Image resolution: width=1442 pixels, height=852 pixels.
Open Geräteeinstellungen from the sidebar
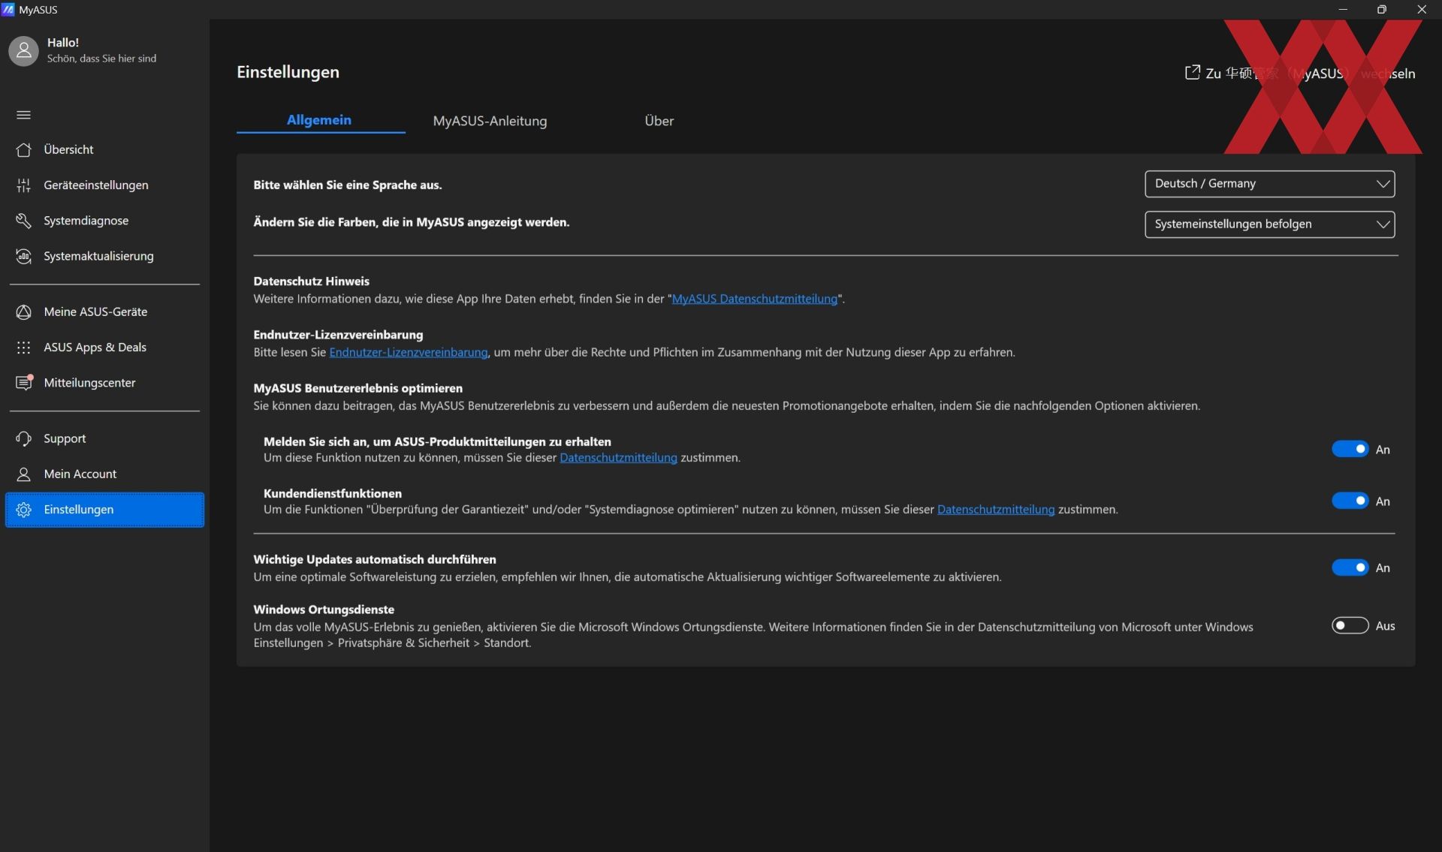(x=104, y=185)
